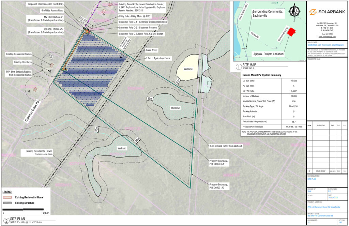Click the Wetland label in the yellow area

click(x=188, y=69)
